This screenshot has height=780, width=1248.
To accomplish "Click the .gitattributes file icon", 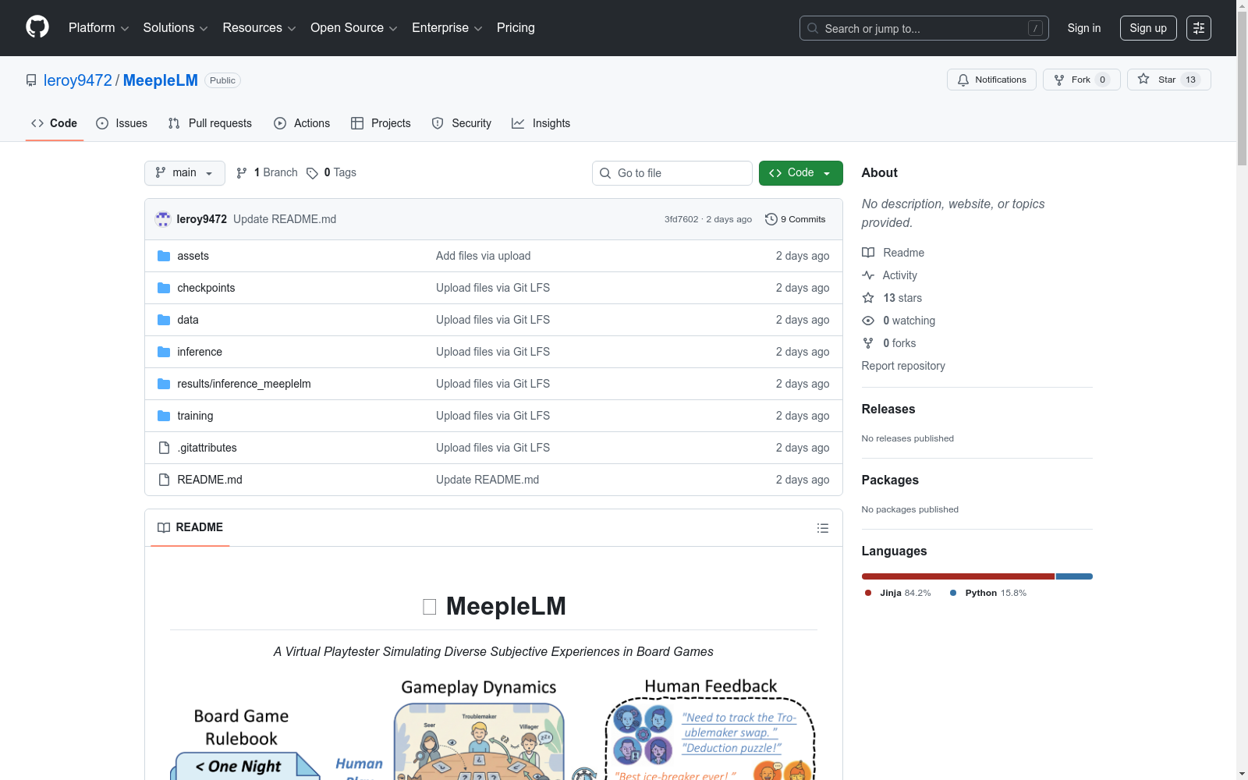I will (164, 448).
